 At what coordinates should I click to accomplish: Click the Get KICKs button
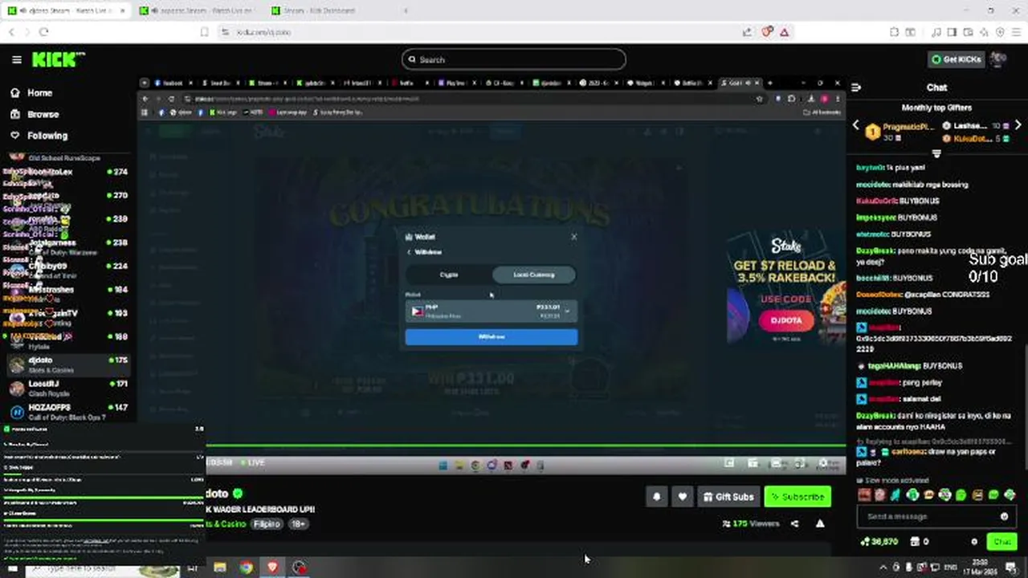tap(957, 59)
